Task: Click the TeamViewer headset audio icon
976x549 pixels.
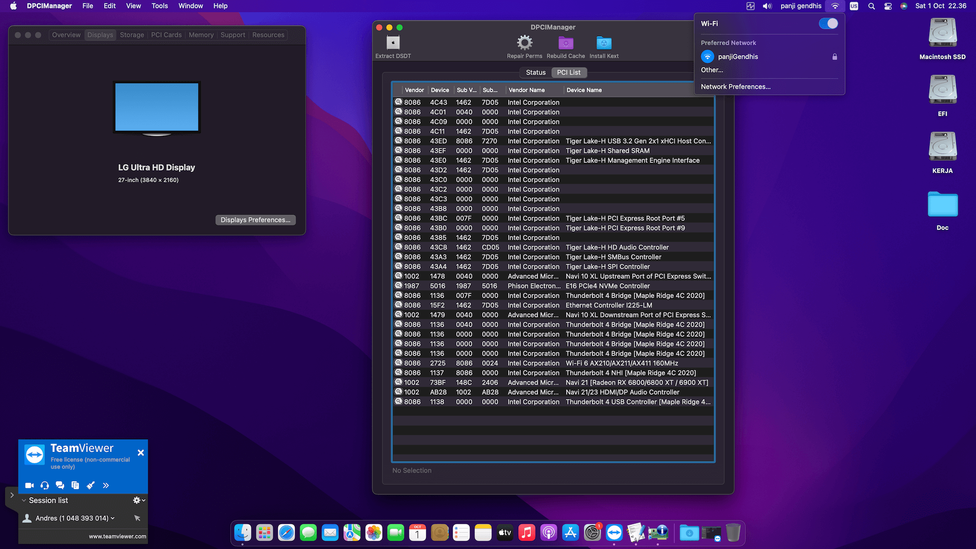Action: (x=45, y=485)
